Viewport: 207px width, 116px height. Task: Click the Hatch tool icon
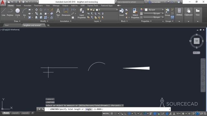coord(29,17)
